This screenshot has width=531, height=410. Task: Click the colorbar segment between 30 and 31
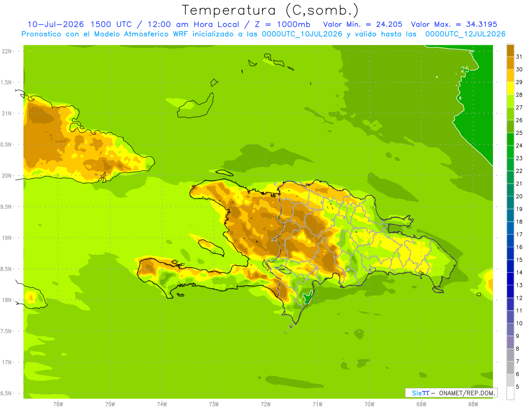[510, 63]
